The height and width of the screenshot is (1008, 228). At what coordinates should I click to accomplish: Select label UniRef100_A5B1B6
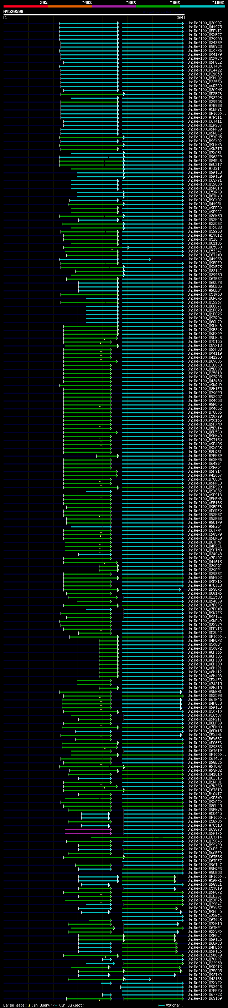pos(204,503)
